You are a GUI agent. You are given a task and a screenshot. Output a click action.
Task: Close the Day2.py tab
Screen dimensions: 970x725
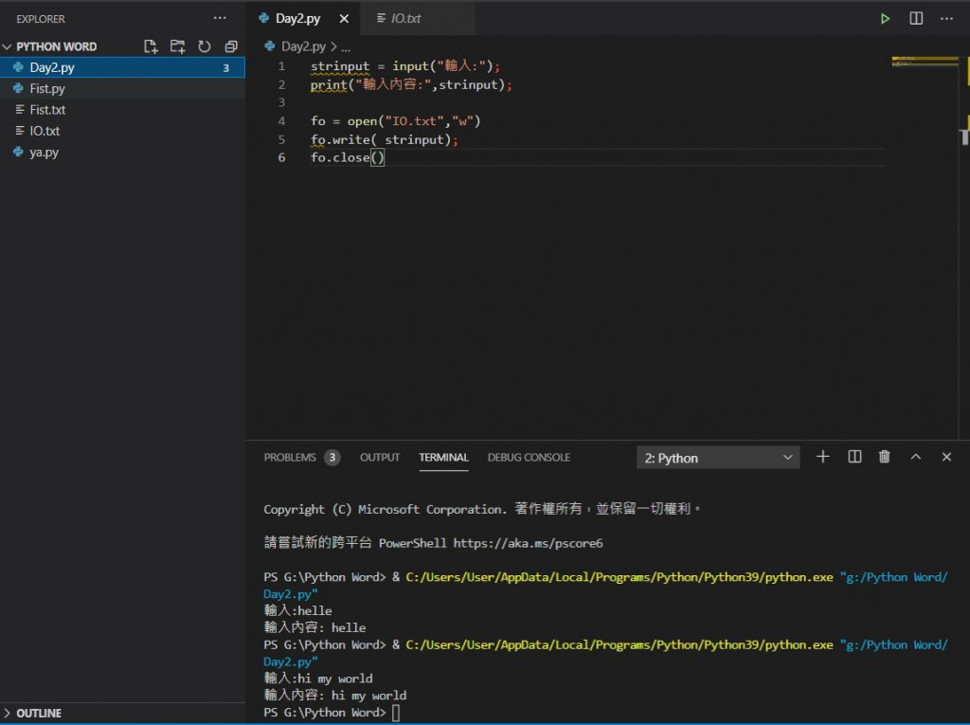[x=344, y=19]
